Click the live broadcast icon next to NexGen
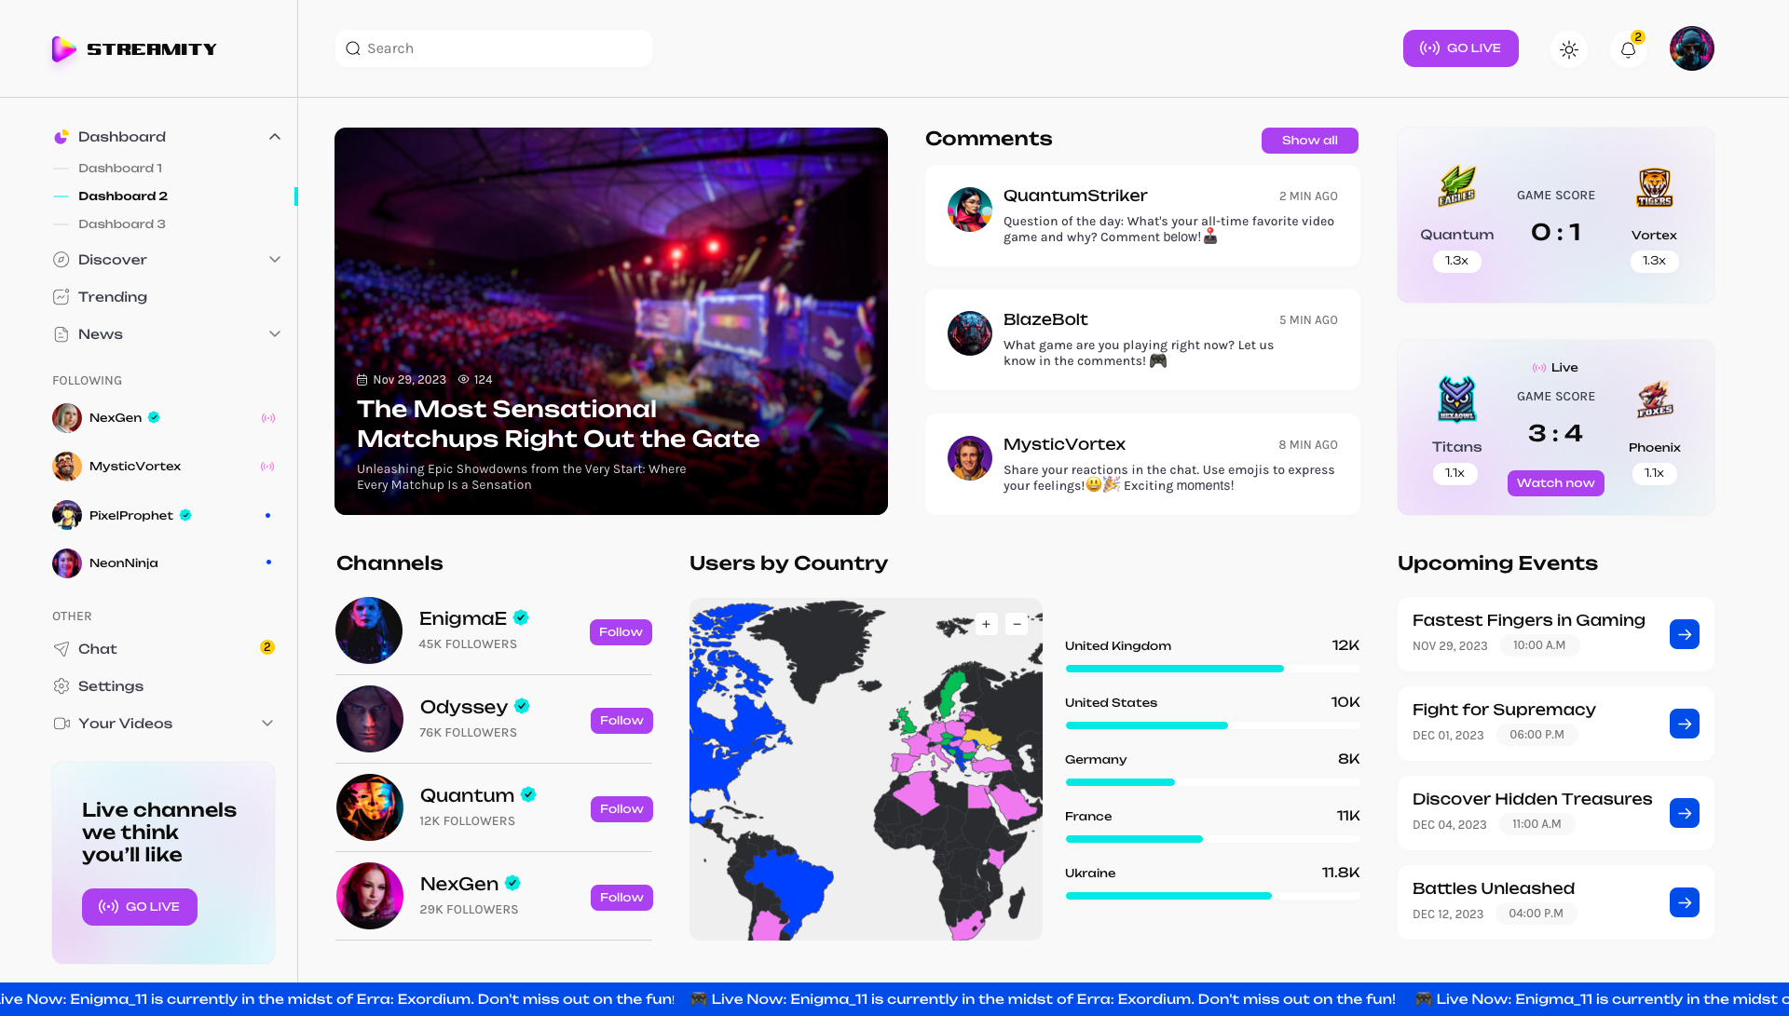The width and height of the screenshot is (1789, 1016). (x=268, y=418)
